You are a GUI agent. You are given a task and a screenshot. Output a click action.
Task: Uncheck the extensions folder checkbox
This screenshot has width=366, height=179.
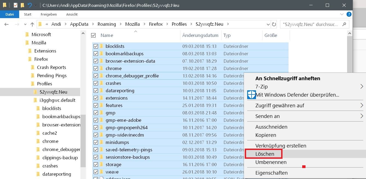click(96, 98)
